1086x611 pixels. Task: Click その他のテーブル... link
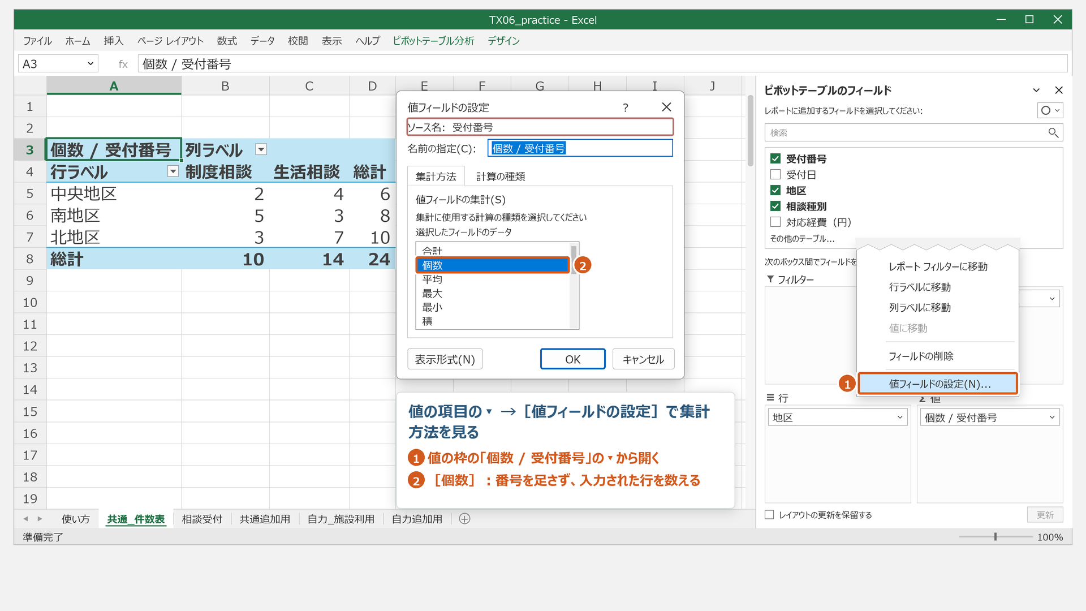click(802, 239)
